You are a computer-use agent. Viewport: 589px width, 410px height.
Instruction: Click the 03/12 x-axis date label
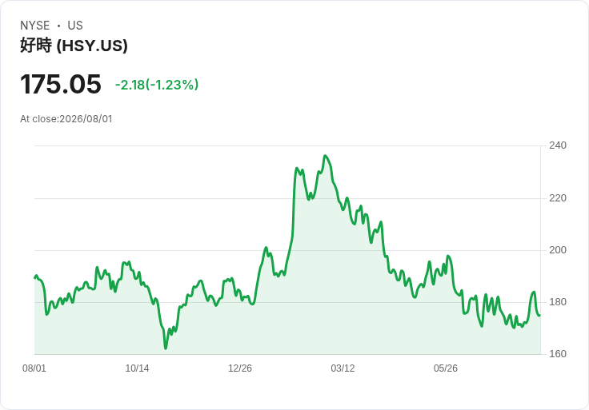point(343,368)
